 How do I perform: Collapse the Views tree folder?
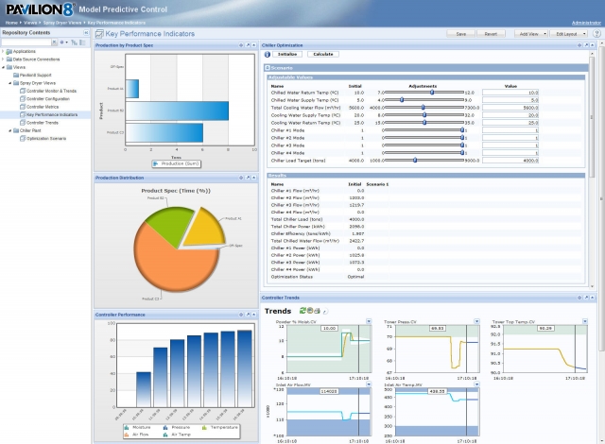3,67
